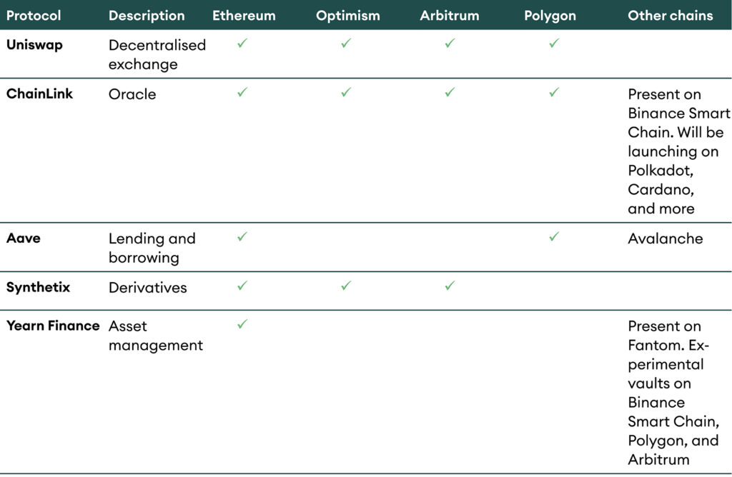Click the Ethereum column header
Image resolution: width=732 pixels, height=477 pixels.
[244, 15]
